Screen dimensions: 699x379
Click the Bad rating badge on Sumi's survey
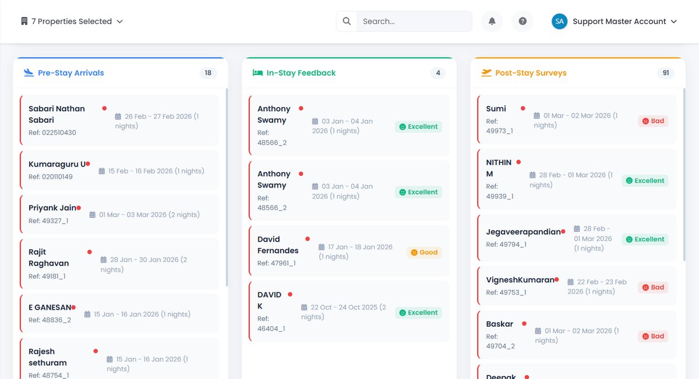coord(652,121)
